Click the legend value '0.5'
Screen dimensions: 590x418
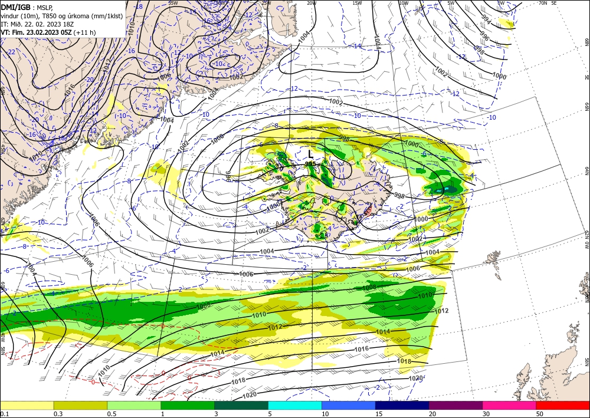click(112, 414)
